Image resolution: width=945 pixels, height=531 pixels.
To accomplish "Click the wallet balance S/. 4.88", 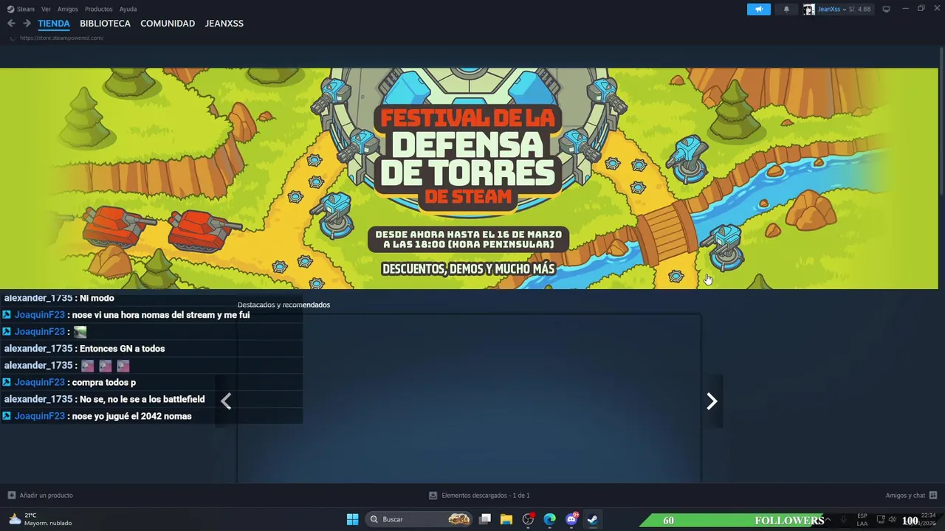I will [x=860, y=9].
